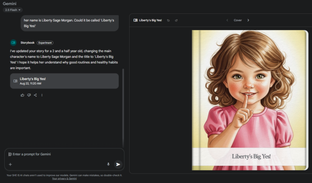Click the Liberty's Big Yes! title in the viewer header

(150, 20)
